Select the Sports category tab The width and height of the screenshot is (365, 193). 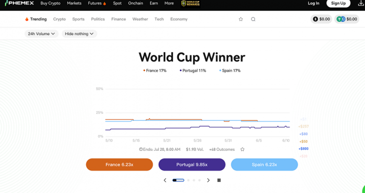tap(78, 19)
